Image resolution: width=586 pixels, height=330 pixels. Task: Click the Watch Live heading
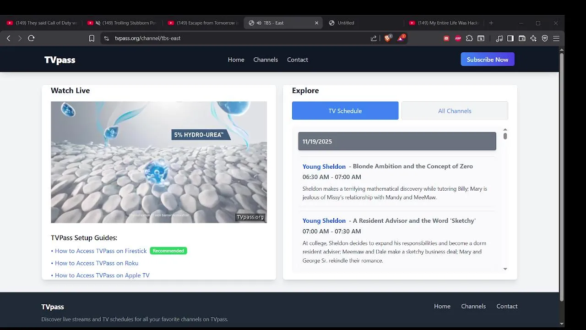tap(71, 91)
